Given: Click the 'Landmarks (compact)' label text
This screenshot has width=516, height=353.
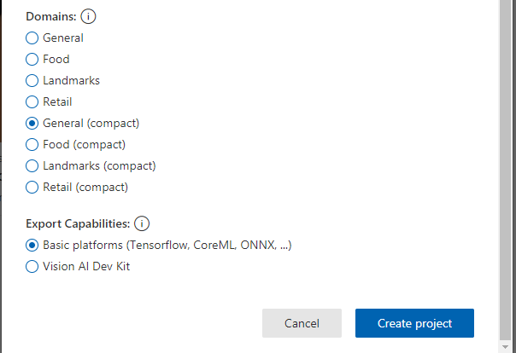Looking at the screenshot, I should tap(99, 165).
